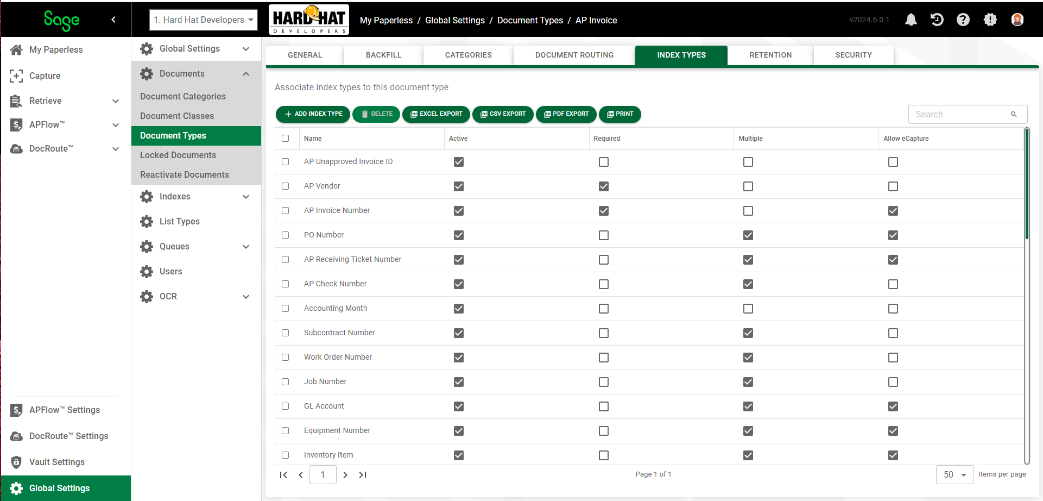
Task: Switch to the Retention tab
Action: [770, 55]
